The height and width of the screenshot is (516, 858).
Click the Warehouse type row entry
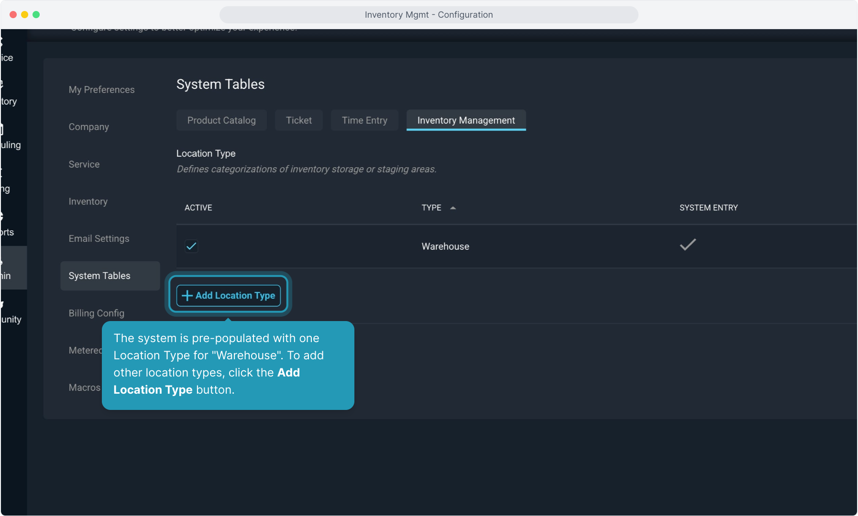[445, 247]
